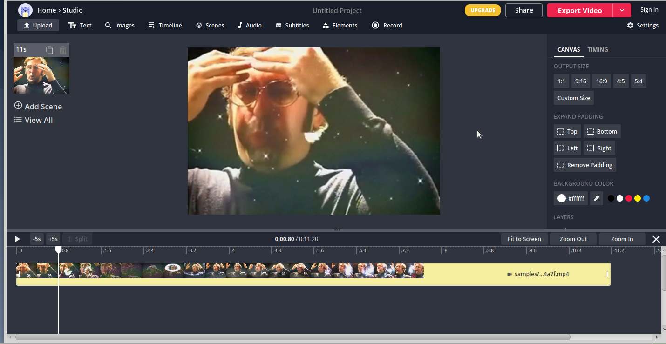Open the Upload tool
666x344 pixels.
pyautogui.click(x=38, y=25)
